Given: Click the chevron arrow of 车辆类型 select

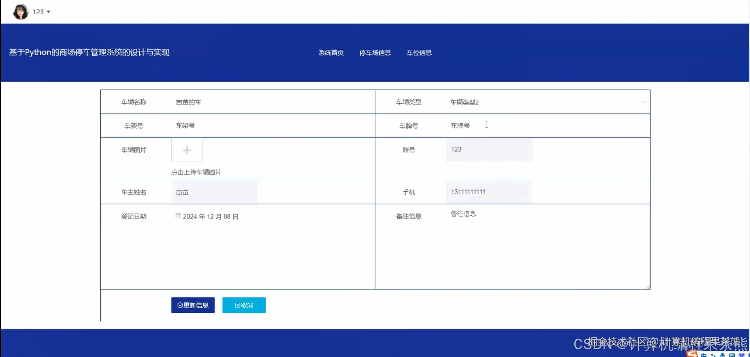Looking at the screenshot, I should pos(643,102).
